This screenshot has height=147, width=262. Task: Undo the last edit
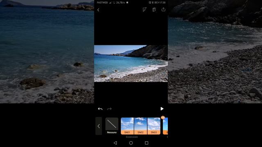pyautogui.click(x=100, y=109)
